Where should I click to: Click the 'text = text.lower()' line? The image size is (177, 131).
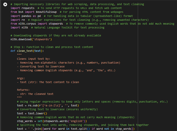pyautogui.click(x=32, y=113)
